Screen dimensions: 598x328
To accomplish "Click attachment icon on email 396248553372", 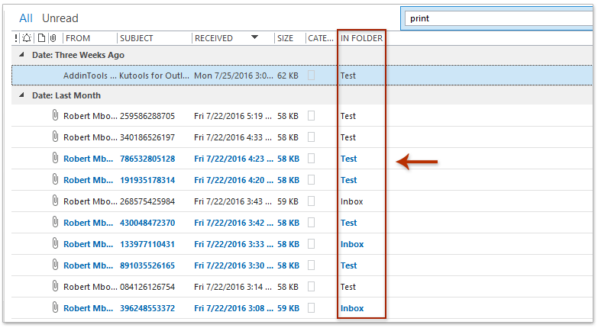I will (x=54, y=308).
